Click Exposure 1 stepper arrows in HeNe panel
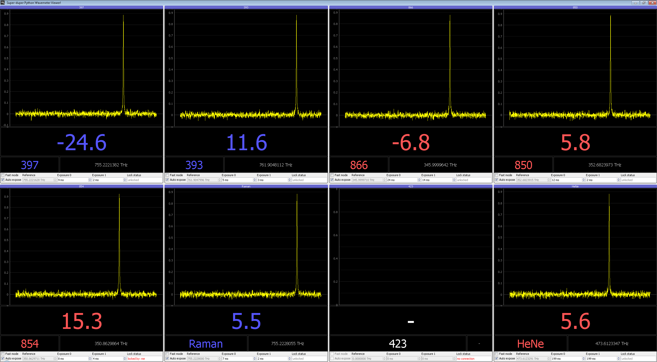657x362 pixels. coord(619,359)
